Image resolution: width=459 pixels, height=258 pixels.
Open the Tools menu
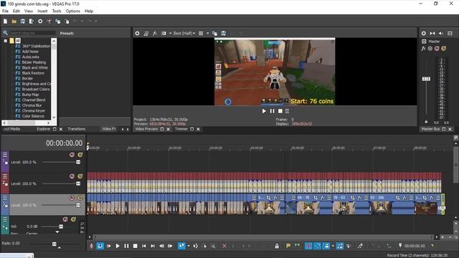(x=57, y=11)
